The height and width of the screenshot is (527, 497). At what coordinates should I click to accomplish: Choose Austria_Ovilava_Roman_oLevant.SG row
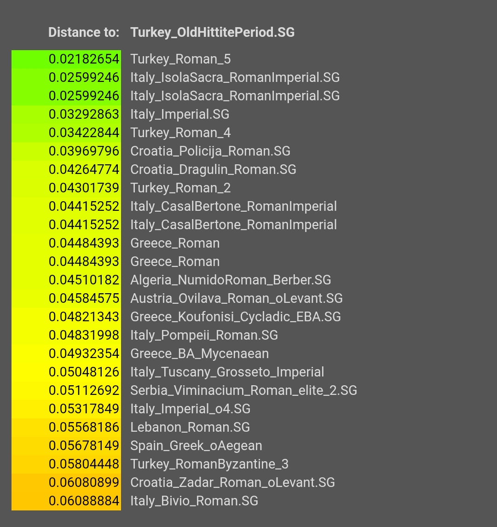(237, 298)
